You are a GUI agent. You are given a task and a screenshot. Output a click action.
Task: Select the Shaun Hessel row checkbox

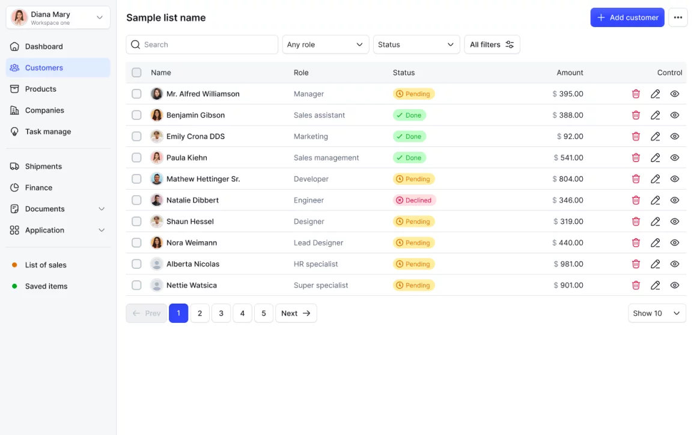pyautogui.click(x=136, y=221)
